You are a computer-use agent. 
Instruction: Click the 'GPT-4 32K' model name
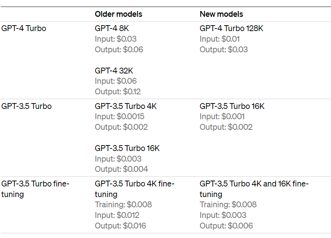114,71
